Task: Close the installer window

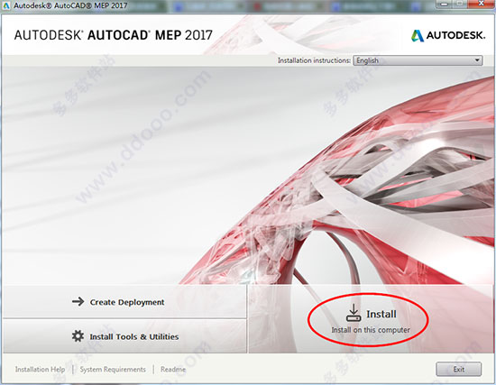Action: [x=482, y=5]
